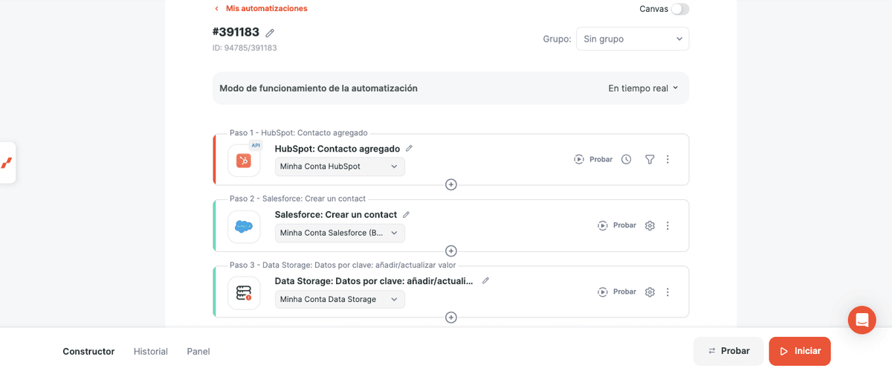Click the Paso 1 - HubSpot: Contacto agregado label

[x=299, y=133]
